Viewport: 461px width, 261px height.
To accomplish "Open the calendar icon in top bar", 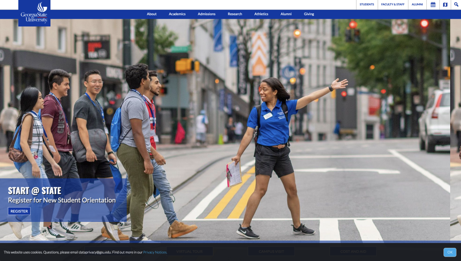I will [x=433, y=4].
